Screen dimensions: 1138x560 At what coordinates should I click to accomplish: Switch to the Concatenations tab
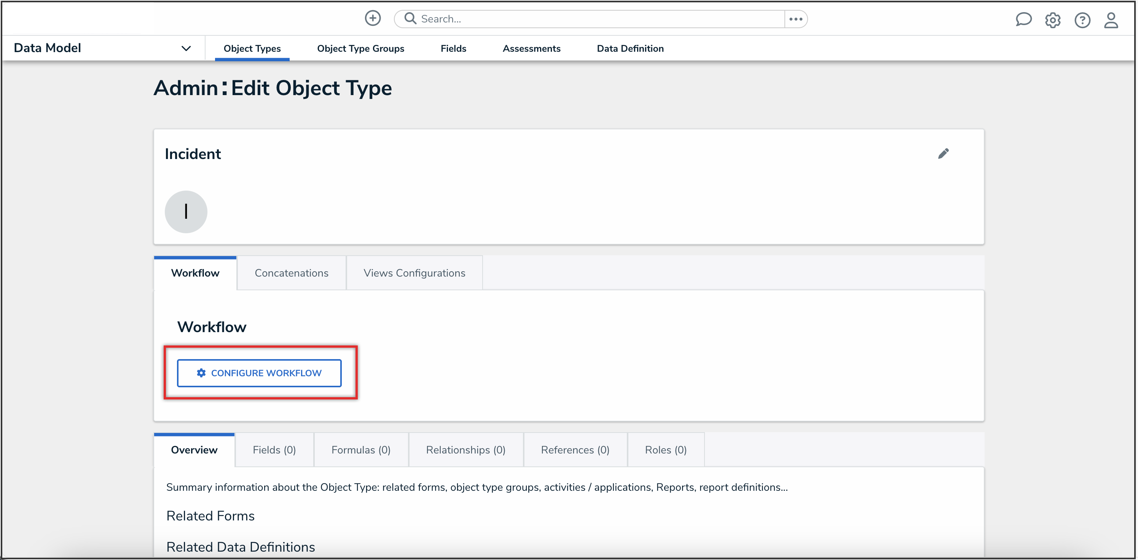pyautogui.click(x=291, y=272)
